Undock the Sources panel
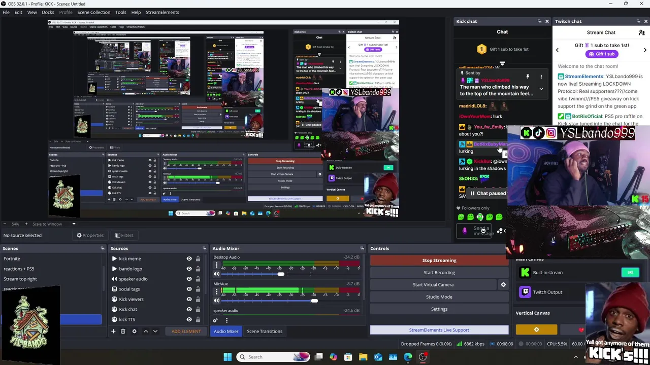 (204, 248)
